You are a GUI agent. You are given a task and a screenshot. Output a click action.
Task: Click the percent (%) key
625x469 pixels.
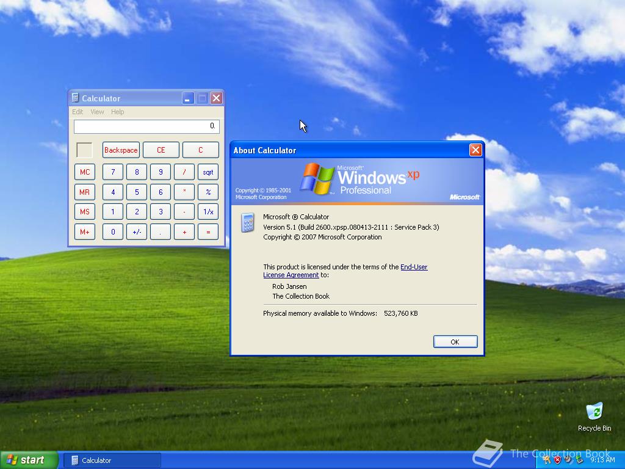208,192
